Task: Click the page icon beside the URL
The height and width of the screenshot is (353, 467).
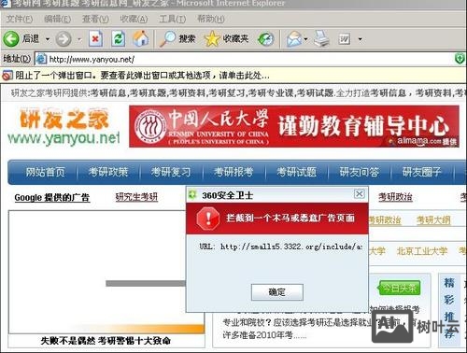Action: [x=41, y=59]
